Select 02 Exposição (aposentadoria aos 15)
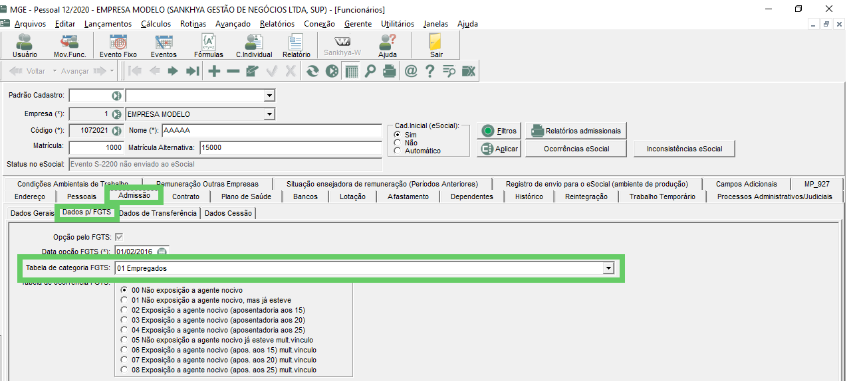Image resolution: width=851 pixels, height=381 pixels. 124,310
